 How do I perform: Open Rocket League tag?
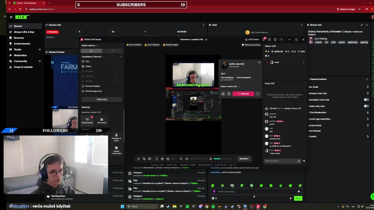click(171, 45)
